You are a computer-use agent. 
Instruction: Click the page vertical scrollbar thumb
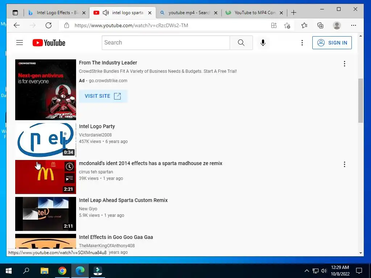(x=360, y=101)
